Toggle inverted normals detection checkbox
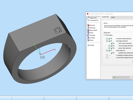The width and height of the screenshot is (133, 100). pyautogui.click(x=107, y=39)
